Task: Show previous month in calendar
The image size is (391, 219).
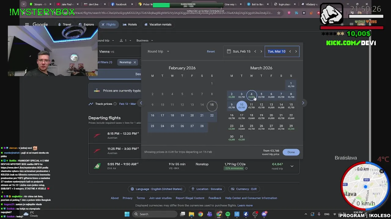Action: (x=141, y=103)
